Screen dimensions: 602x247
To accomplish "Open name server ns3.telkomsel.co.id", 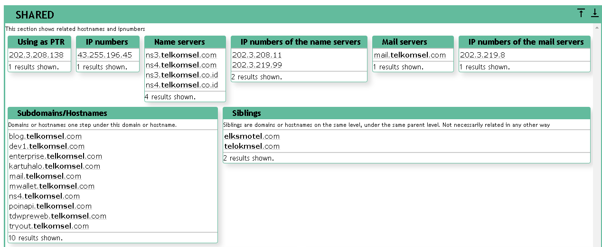I will (182, 75).
